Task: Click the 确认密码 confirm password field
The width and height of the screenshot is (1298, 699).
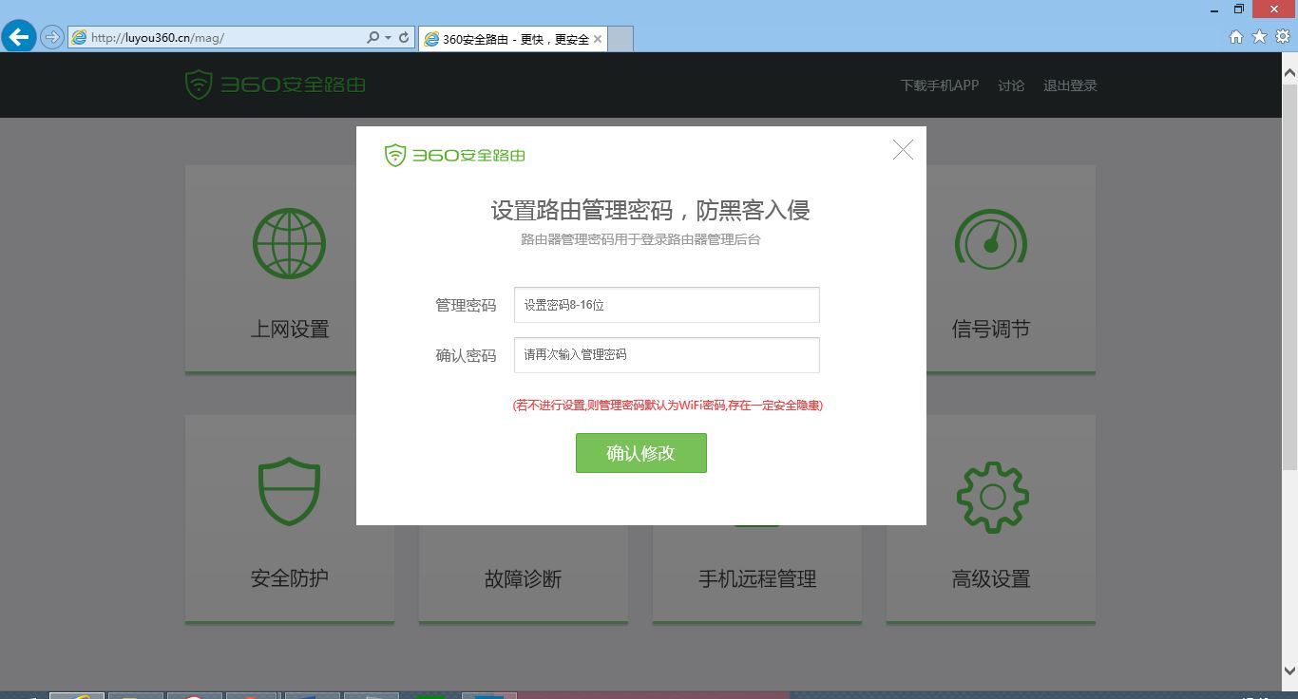Action: [x=666, y=355]
